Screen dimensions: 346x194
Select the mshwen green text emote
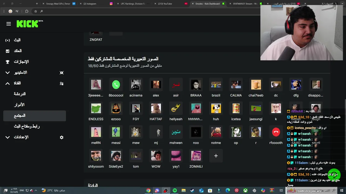(176, 132)
